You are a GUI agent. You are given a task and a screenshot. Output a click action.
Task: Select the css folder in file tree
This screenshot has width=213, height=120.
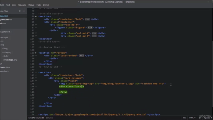[2, 41]
